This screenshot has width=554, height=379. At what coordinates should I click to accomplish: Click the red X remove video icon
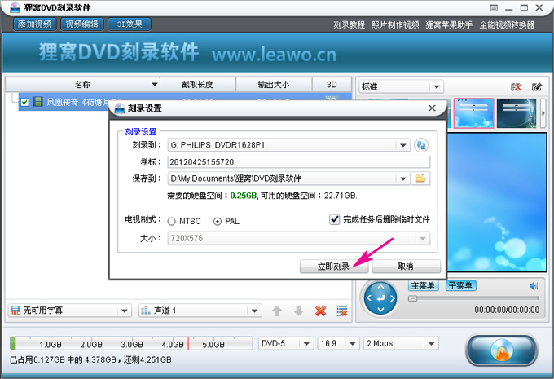[x=320, y=311]
